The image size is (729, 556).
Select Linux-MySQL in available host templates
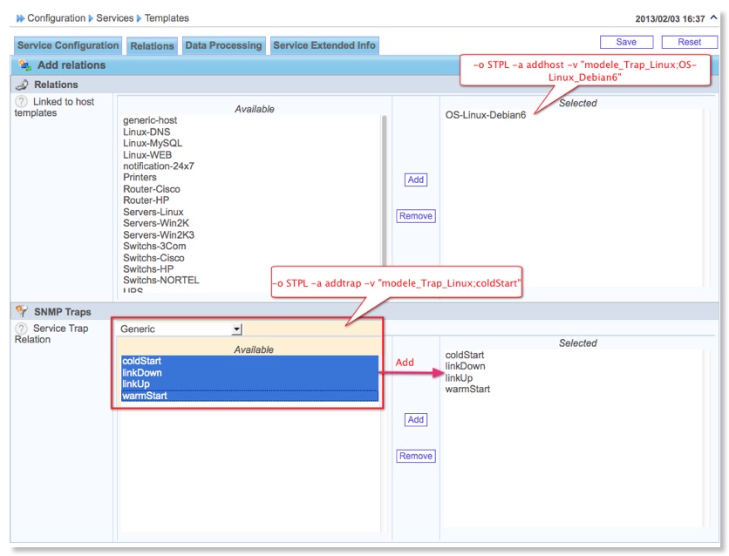point(153,143)
